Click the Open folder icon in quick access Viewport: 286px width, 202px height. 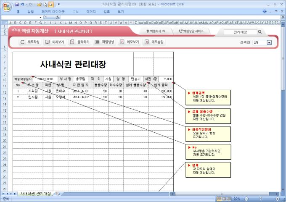point(39,4)
